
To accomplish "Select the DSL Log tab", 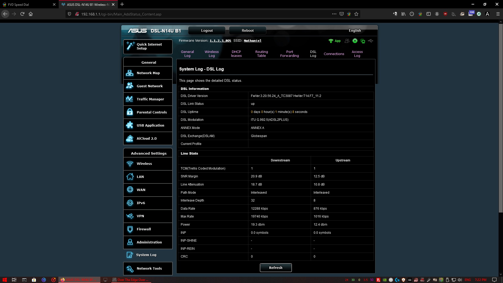I will pos(313,54).
